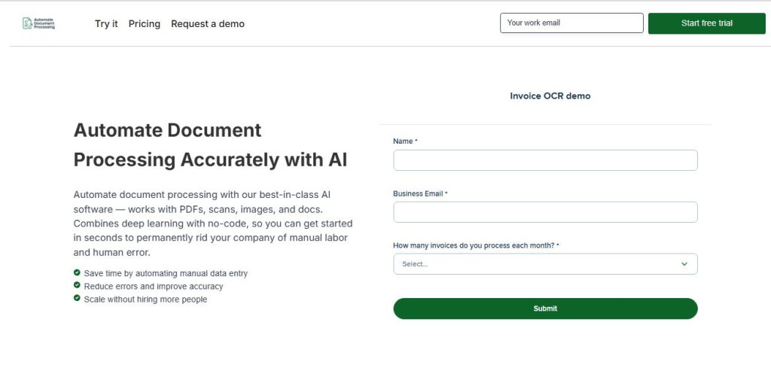The width and height of the screenshot is (771, 377).
Task: Submit the Invoice OCR demo form
Action: [x=545, y=309]
